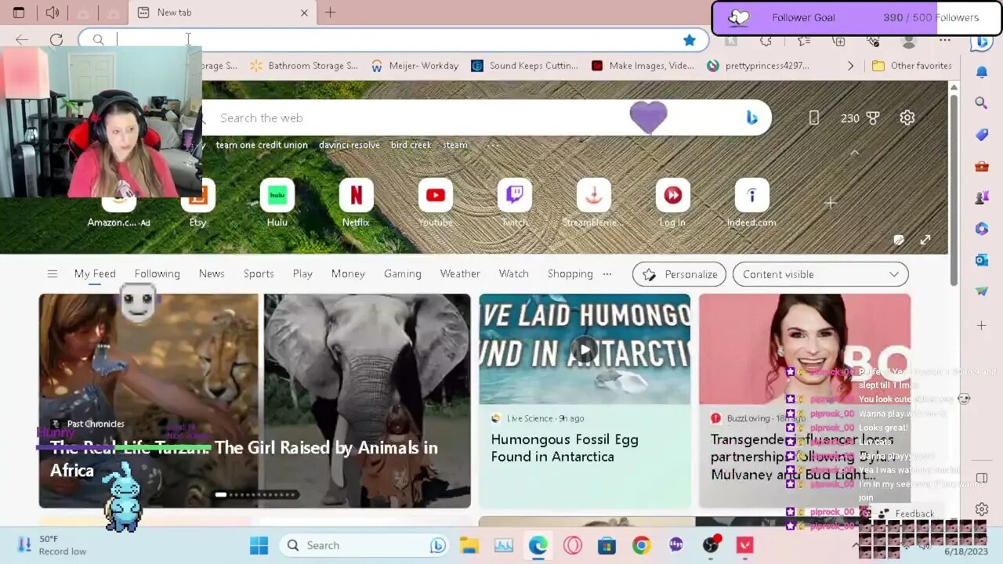Open a new tab with plus button
This screenshot has width=1003, height=564.
point(330,13)
